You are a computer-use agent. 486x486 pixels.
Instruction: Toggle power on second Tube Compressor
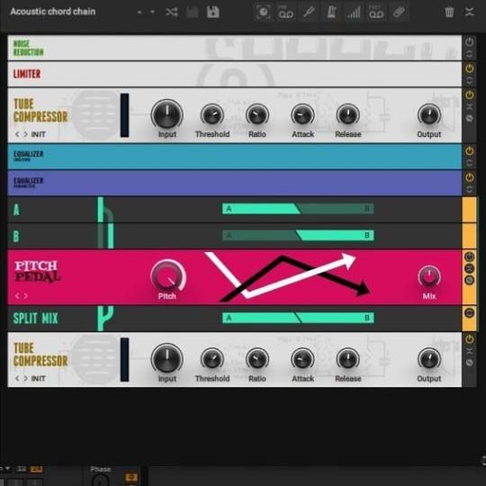coord(469,338)
